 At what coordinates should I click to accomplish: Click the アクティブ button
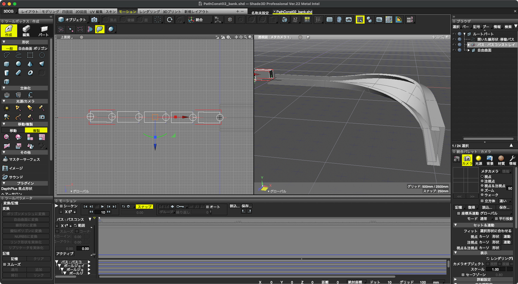[65, 254]
